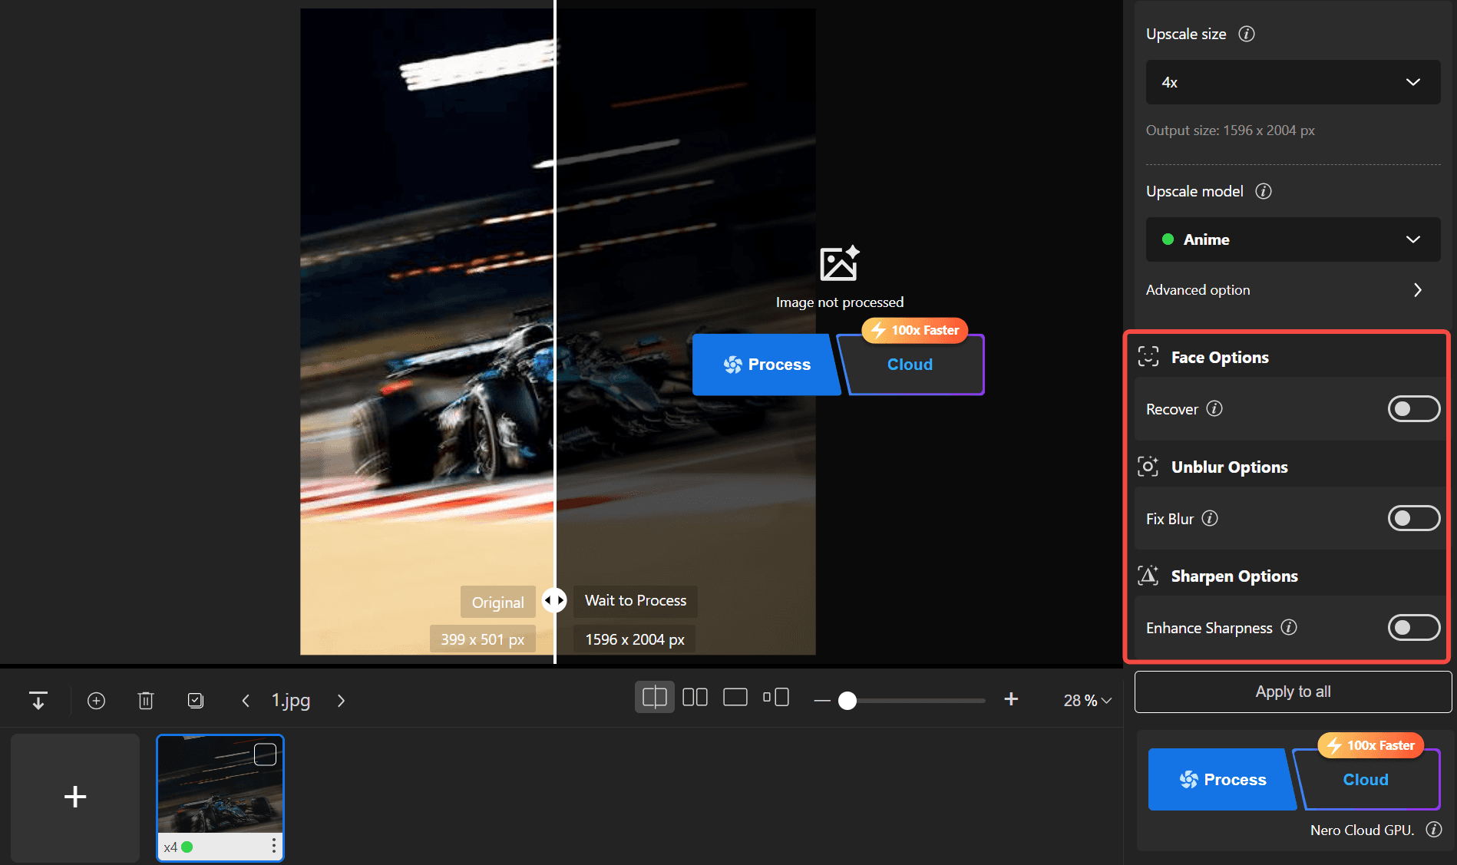Image resolution: width=1457 pixels, height=865 pixels.
Task: Click the Upscale model info icon
Action: pos(1264,191)
